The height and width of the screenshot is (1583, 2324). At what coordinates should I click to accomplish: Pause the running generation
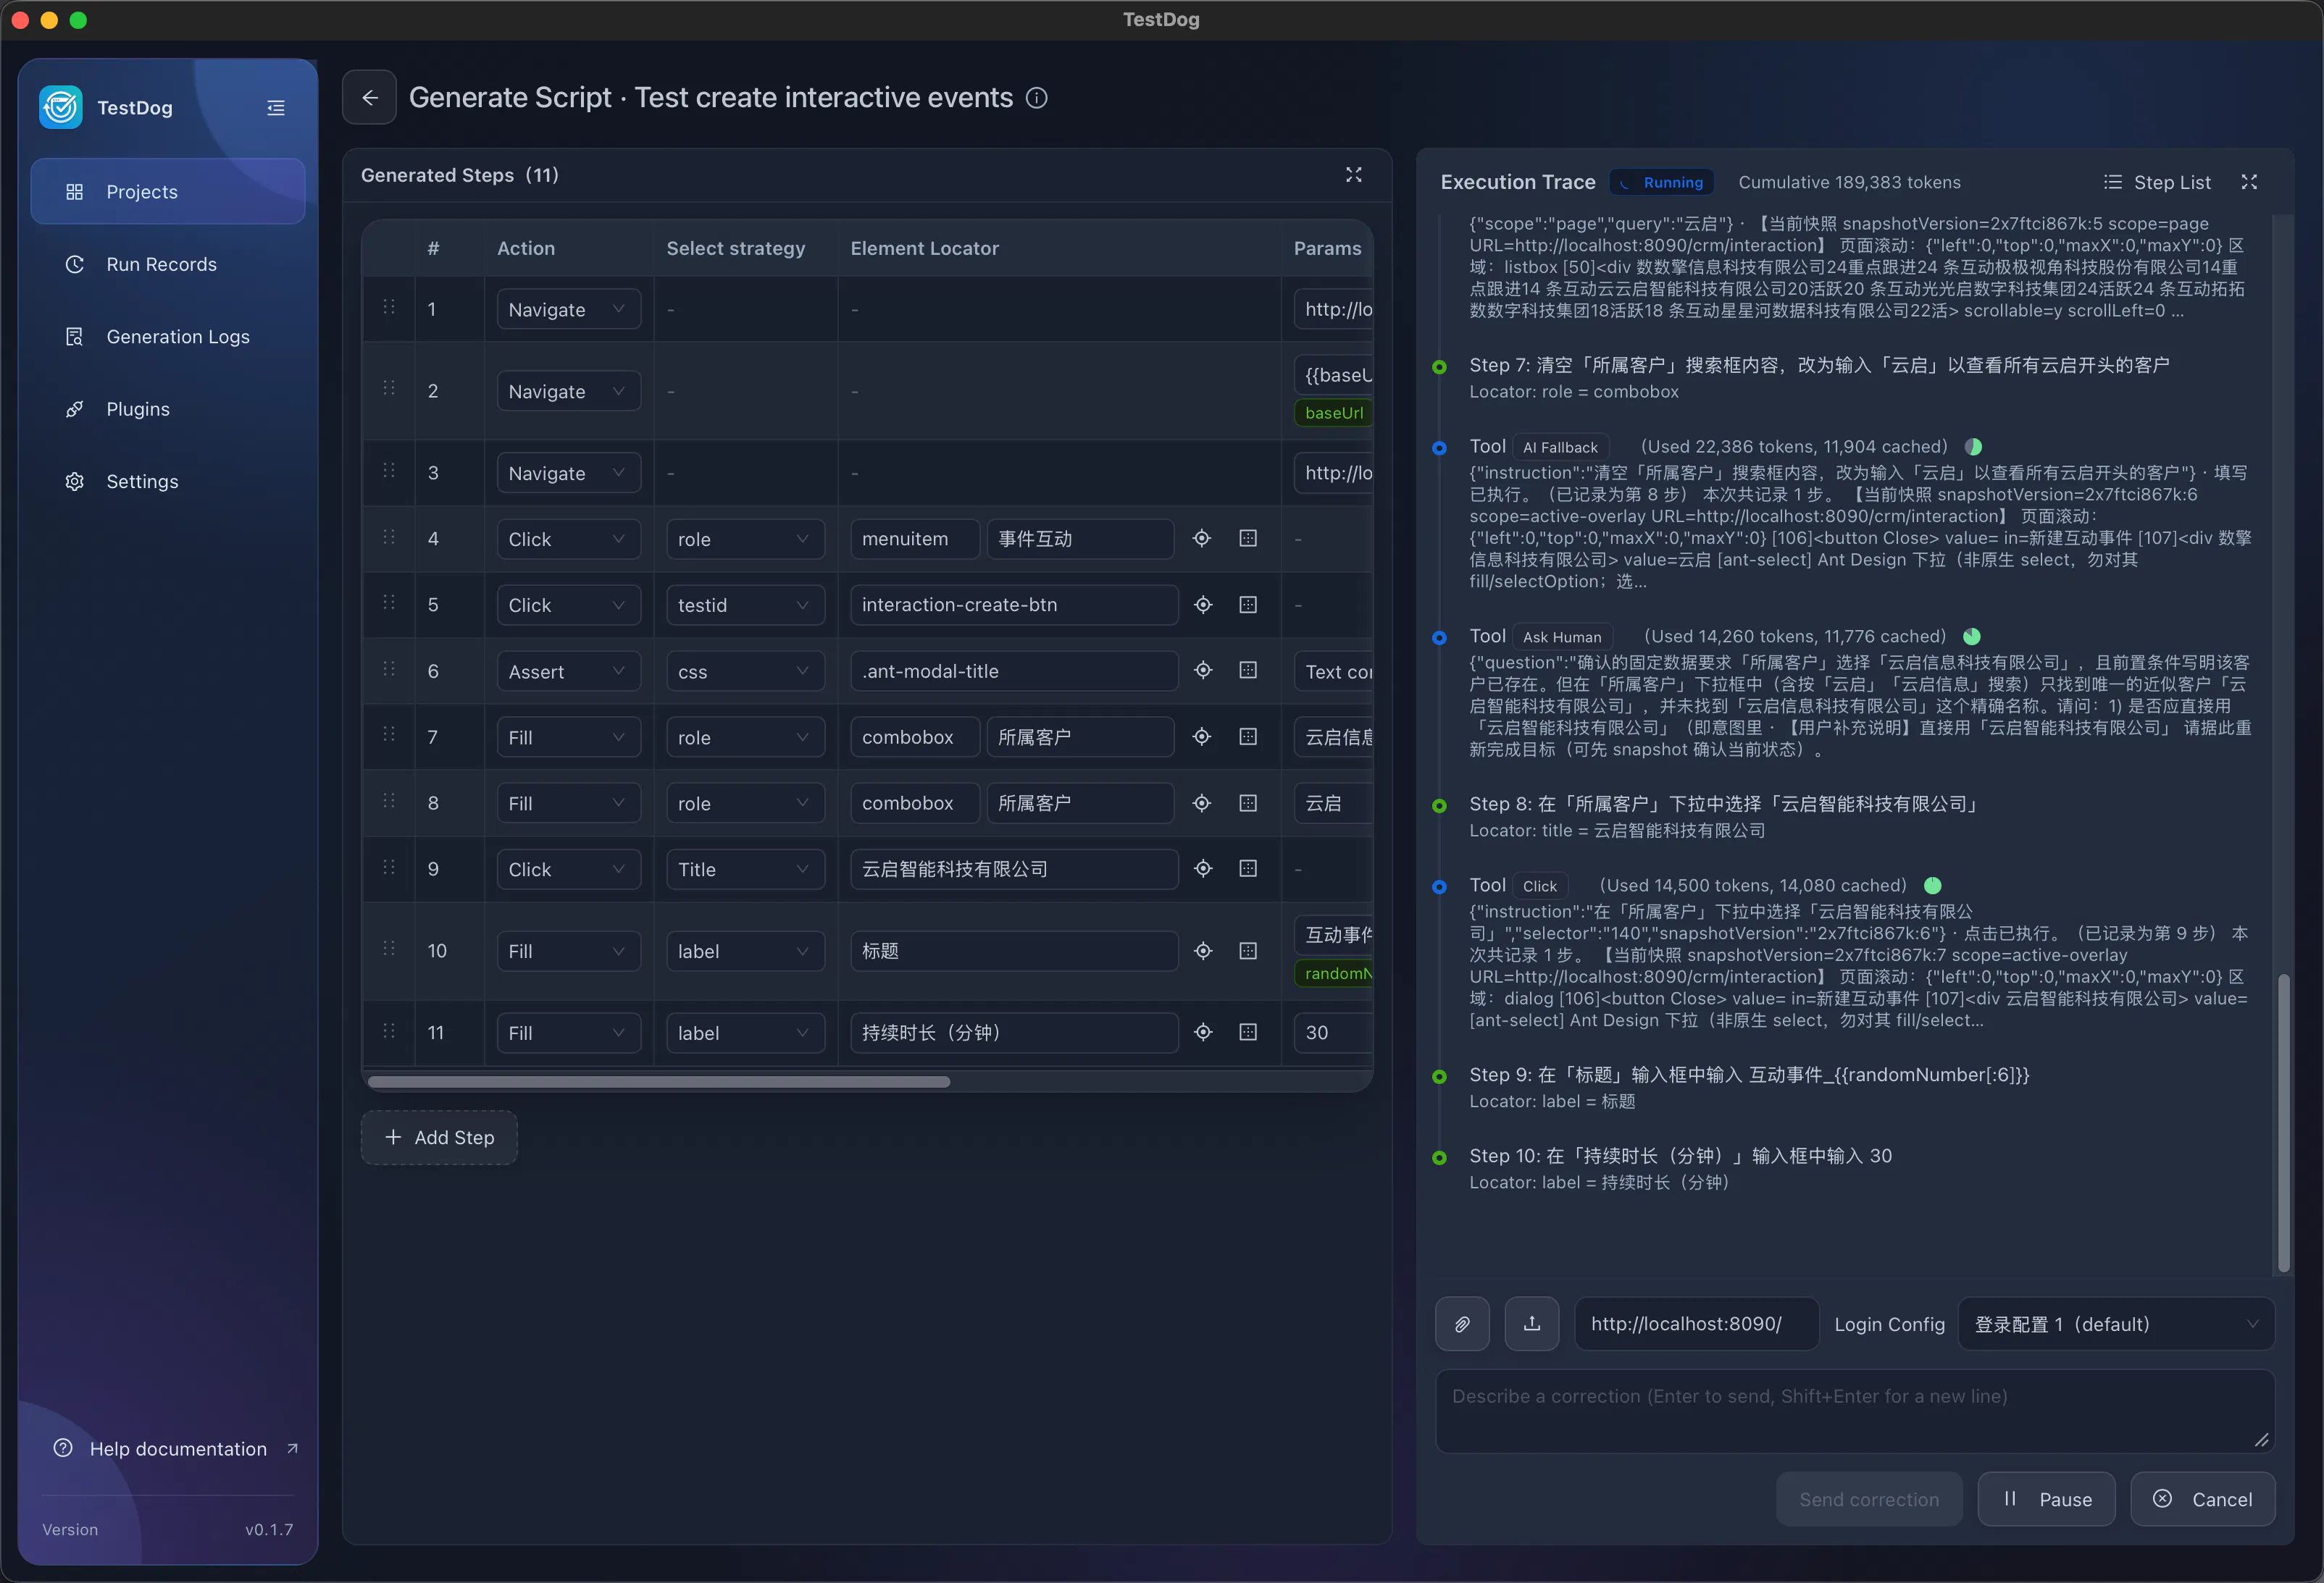tap(2046, 1499)
